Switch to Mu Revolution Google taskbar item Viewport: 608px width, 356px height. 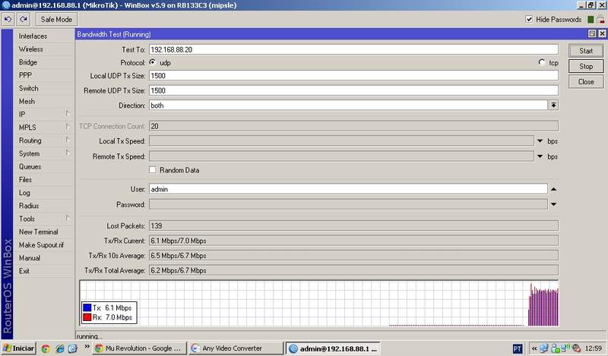(x=139, y=348)
